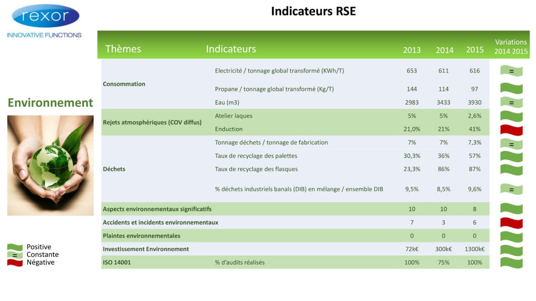This screenshot has height=301, width=536.
Task: Click the 2013 column header
Action: (412, 50)
